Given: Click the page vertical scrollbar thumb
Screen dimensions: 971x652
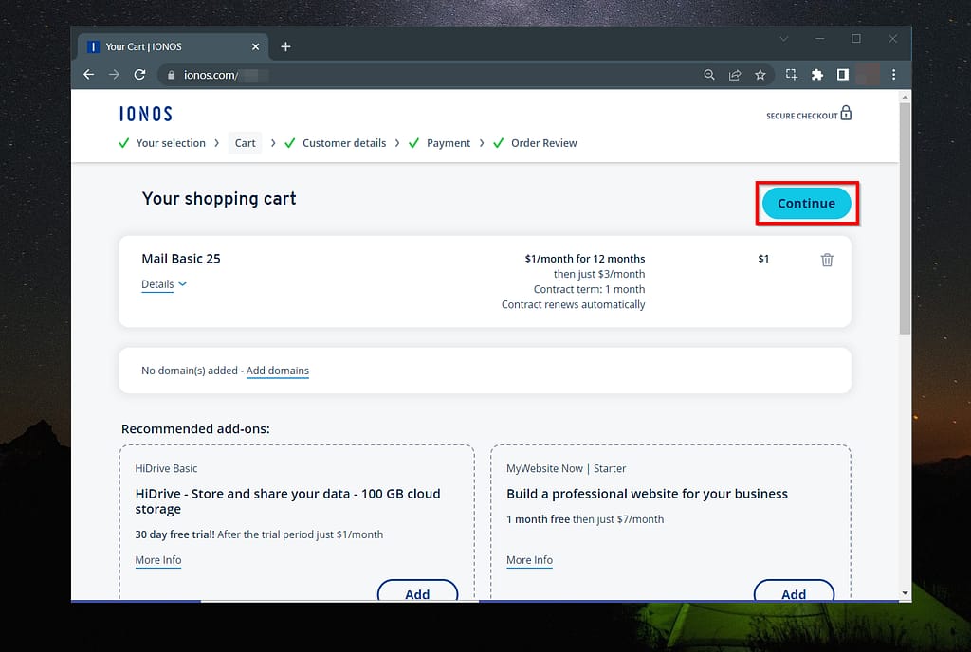Looking at the screenshot, I should click(905, 218).
